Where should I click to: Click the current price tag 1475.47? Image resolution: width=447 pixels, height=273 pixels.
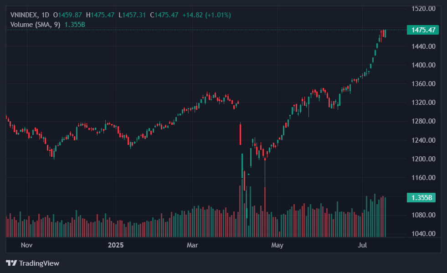(423, 30)
